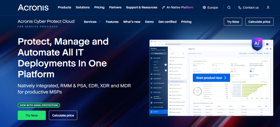Click Start product tour button
Image resolution: width=280 pixels, height=127 pixels.
click(x=211, y=78)
